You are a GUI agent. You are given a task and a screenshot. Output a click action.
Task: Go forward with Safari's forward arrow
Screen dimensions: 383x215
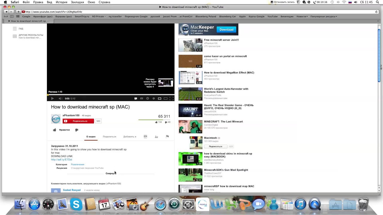[11, 12]
